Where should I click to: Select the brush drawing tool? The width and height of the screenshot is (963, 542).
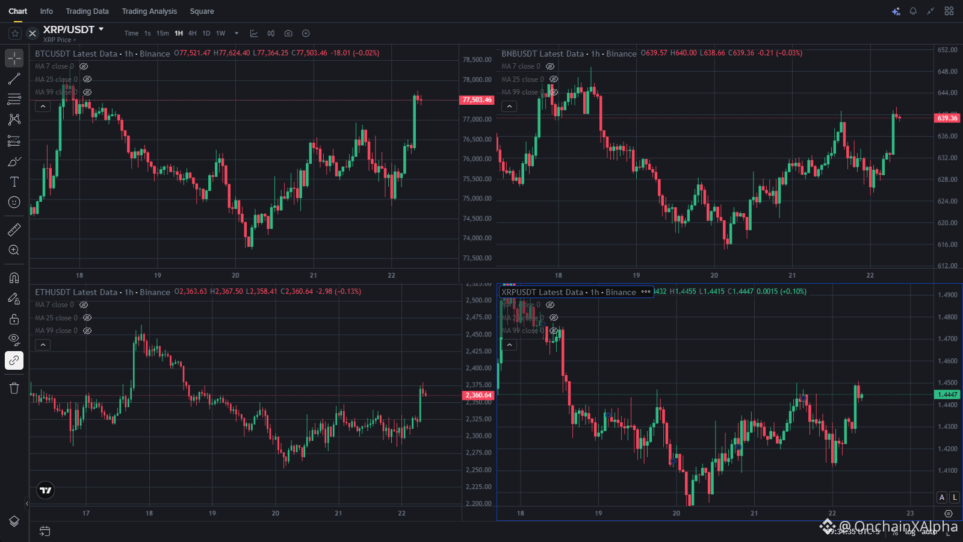pyautogui.click(x=14, y=161)
